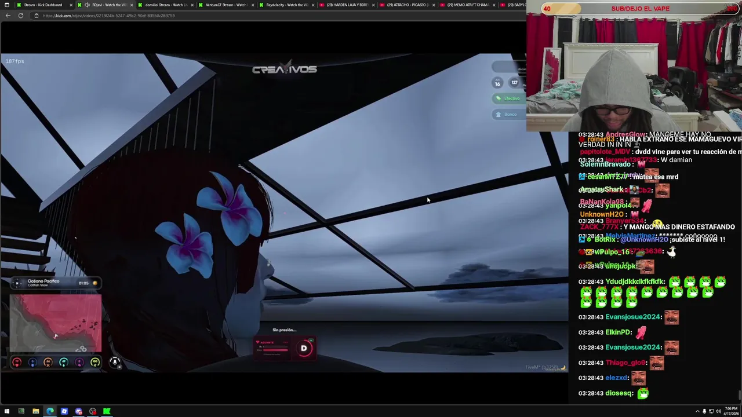The height and width of the screenshot is (417, 742).
Task: Click chat username SolemnBravado
Action: (605, 164)
